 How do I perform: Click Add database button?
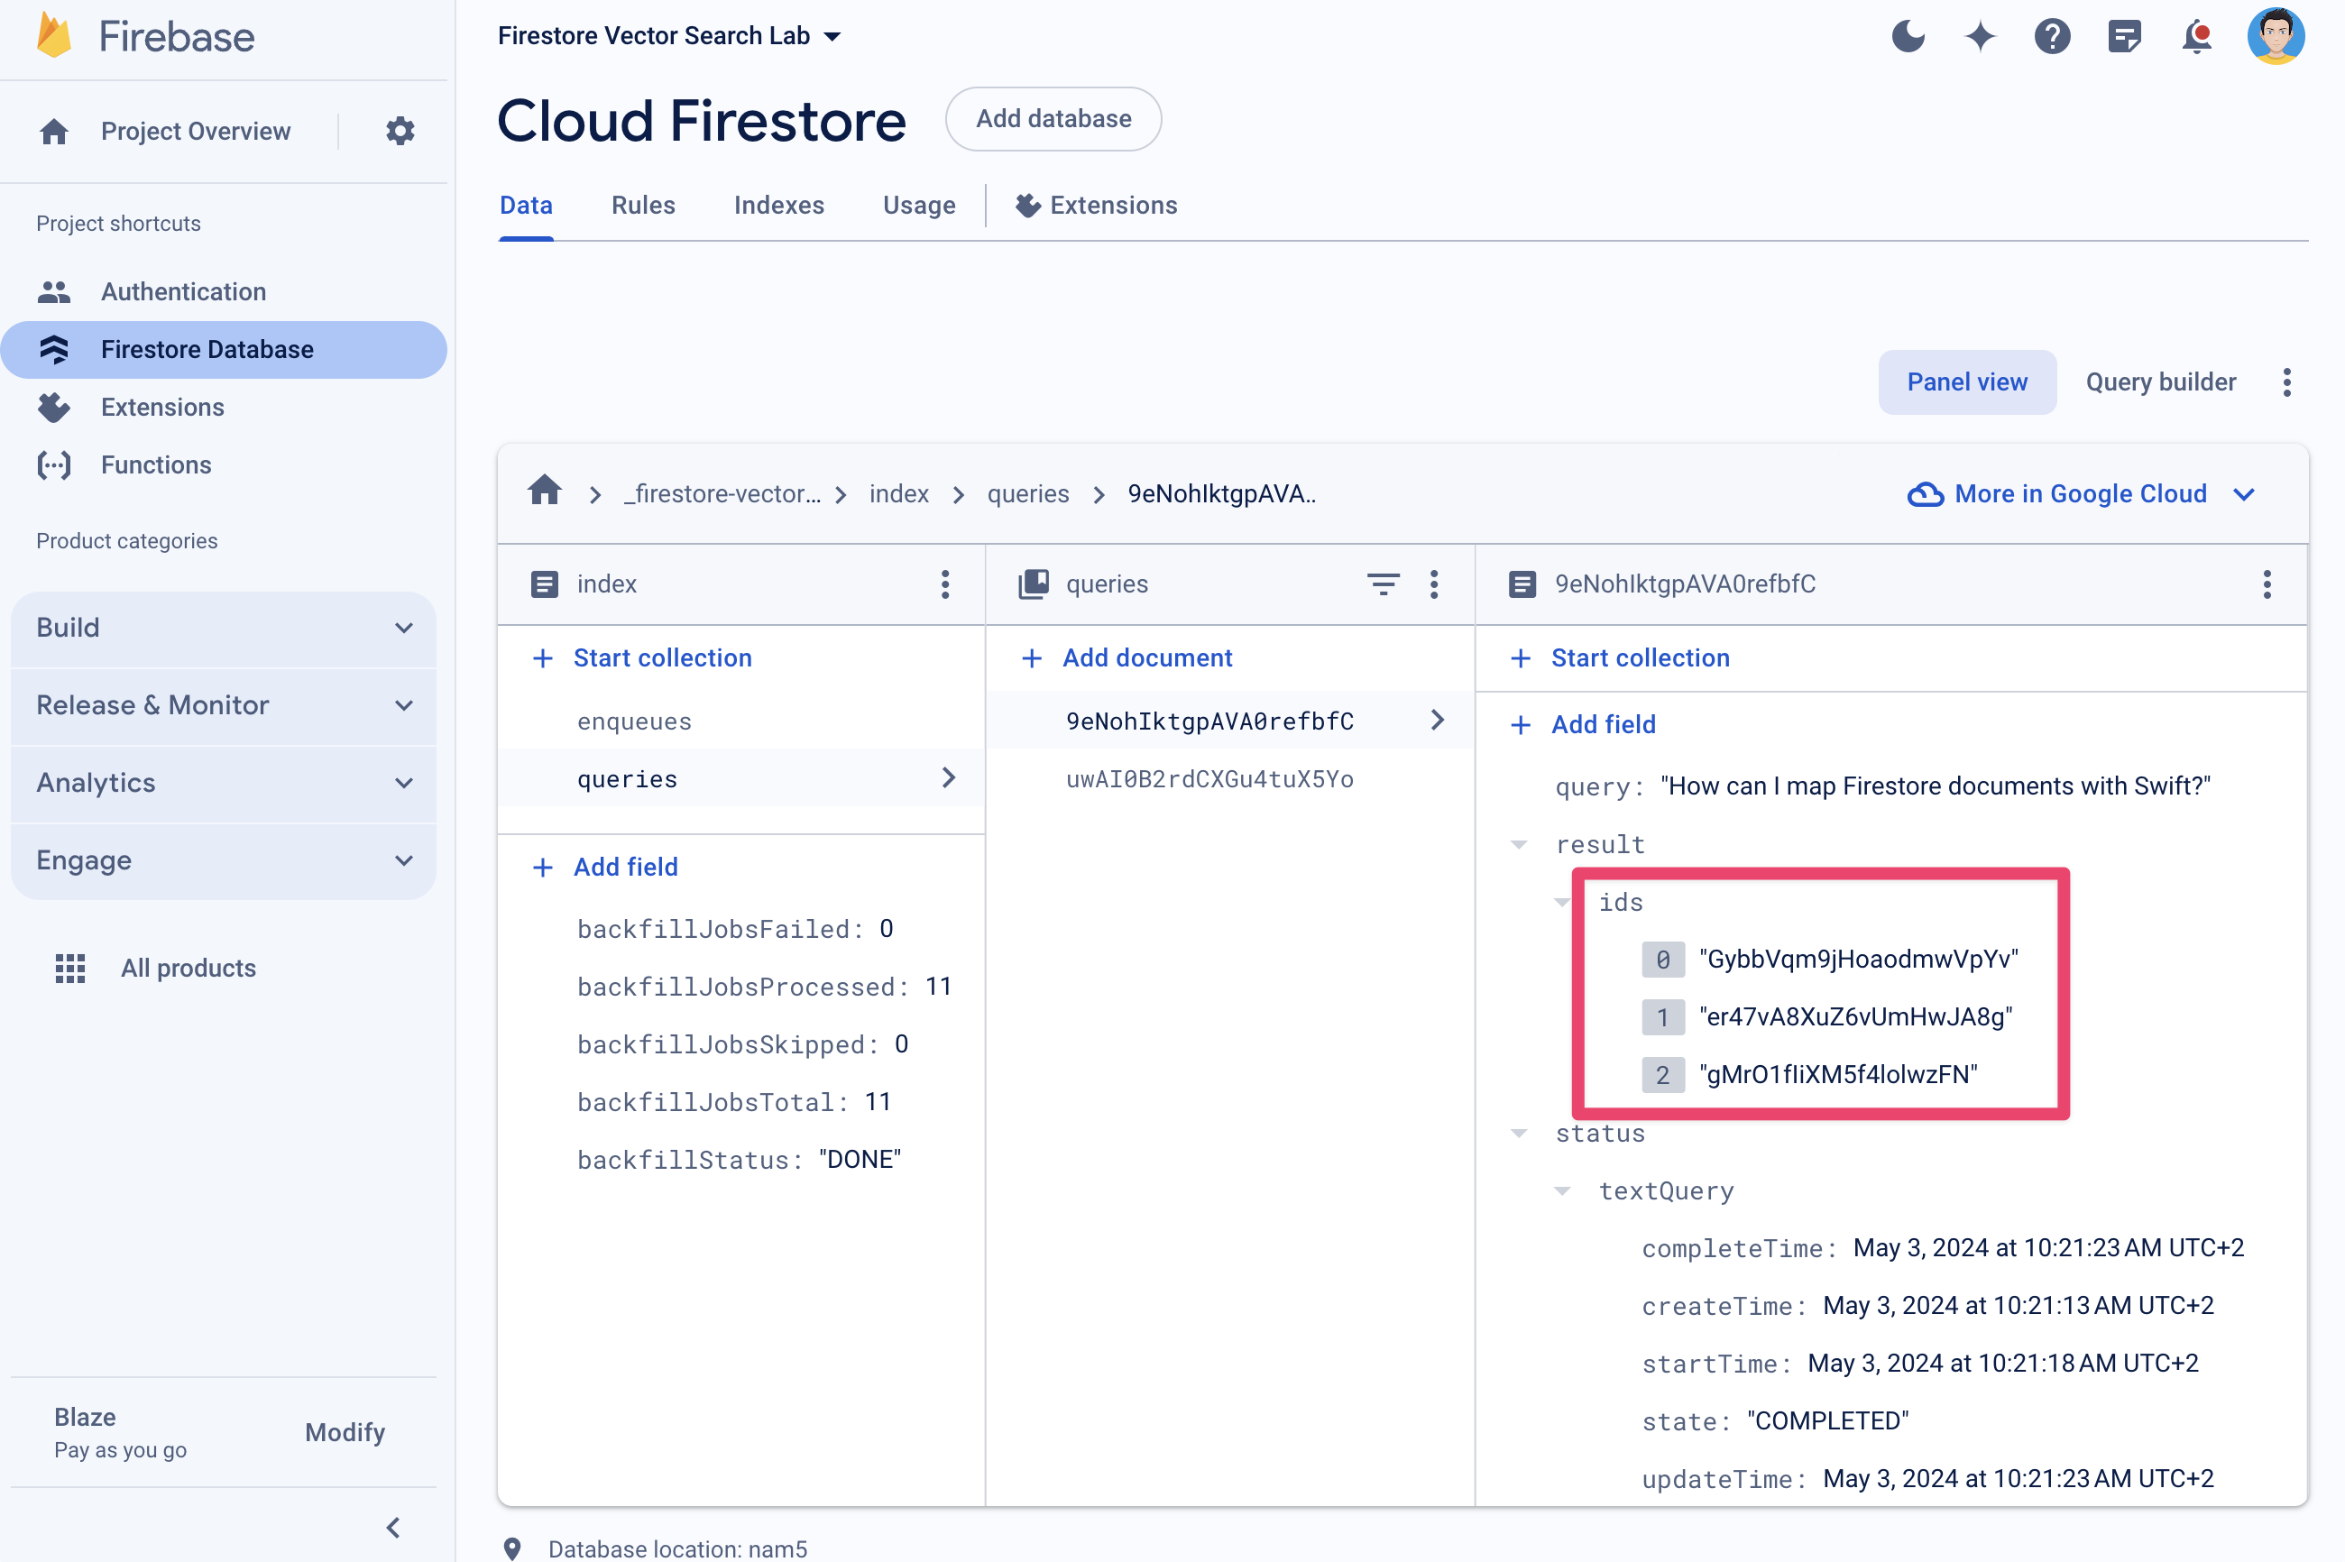point(1052,118)
